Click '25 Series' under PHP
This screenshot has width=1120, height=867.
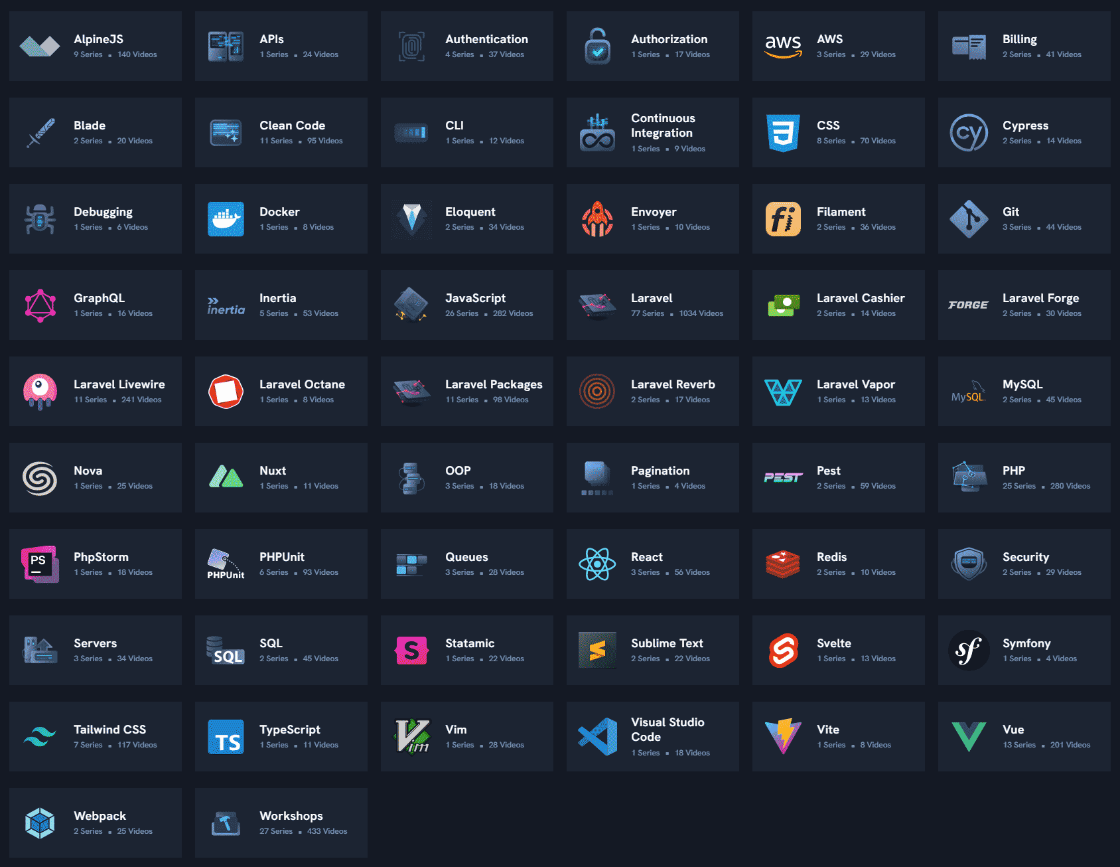1018,486
